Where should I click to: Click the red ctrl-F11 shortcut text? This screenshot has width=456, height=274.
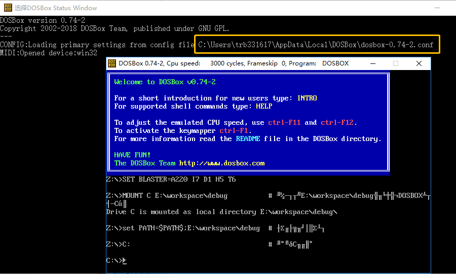tap(284, 122)
